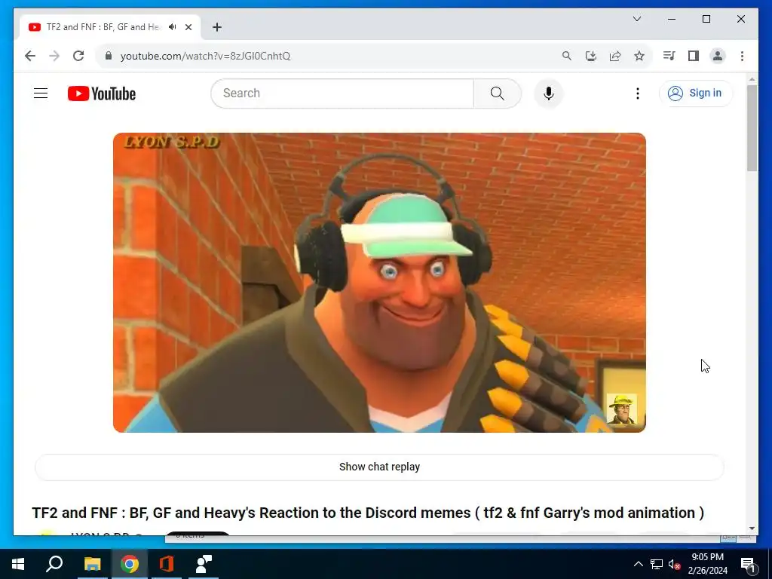Click the video title text
Image resolution: width=772 pixels, height=579 pixels.
coord(368,513)
